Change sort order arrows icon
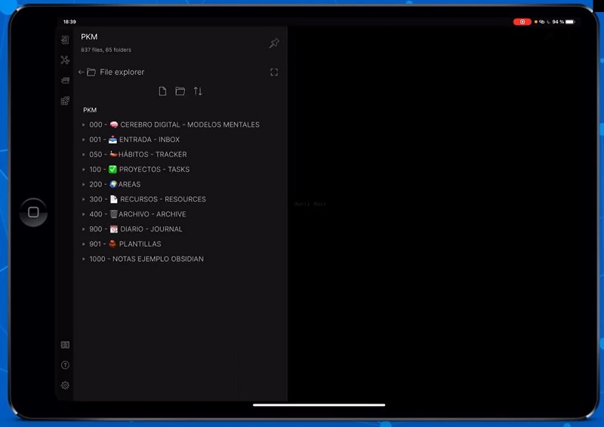Image resolution: width=604 pixels, height=427 pixels. (x=198, y=91)
